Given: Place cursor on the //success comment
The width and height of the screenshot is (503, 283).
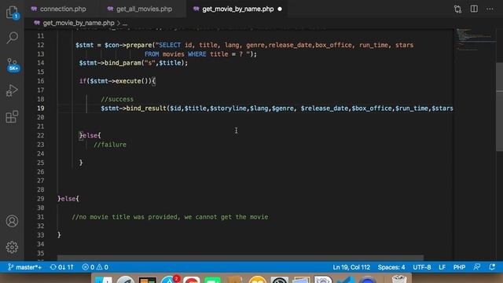Looking at the screenshot, I should 117,99.
